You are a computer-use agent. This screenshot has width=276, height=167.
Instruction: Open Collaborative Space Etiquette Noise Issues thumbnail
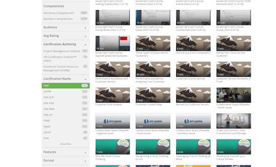coord(234,95)
